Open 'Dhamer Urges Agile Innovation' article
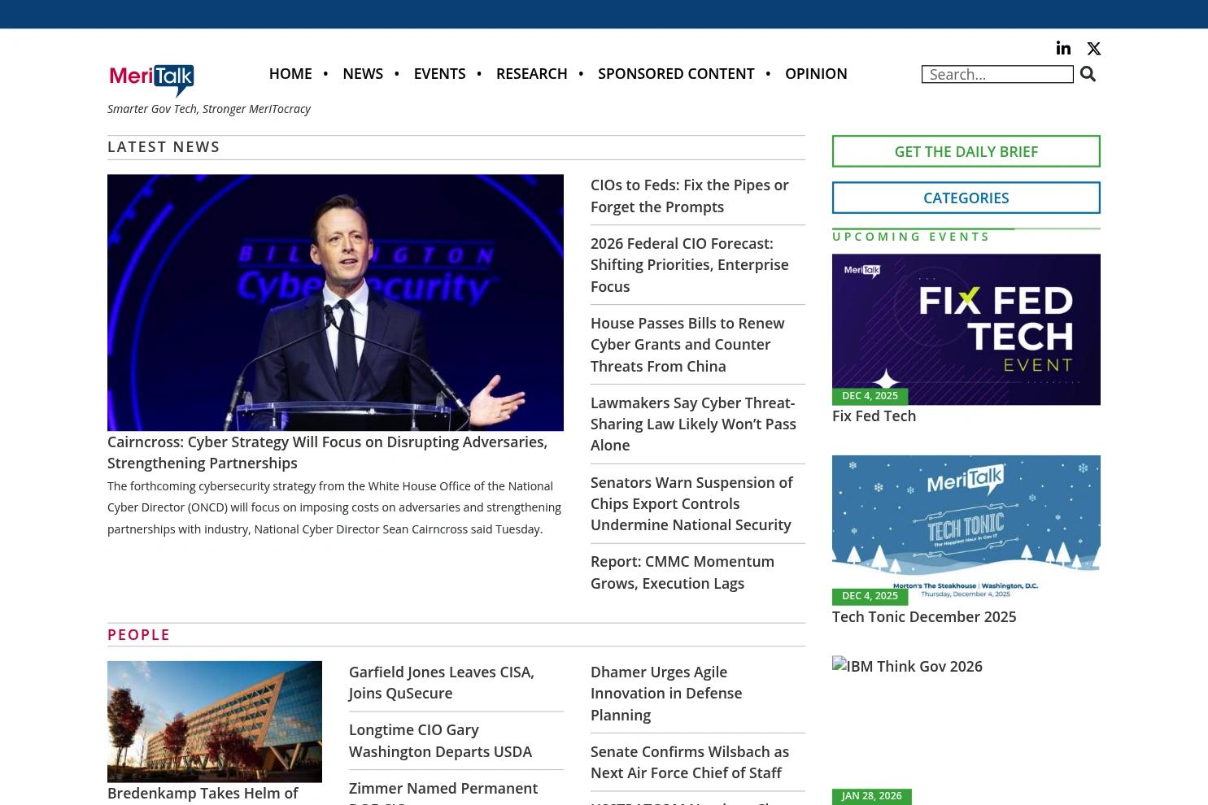This screenshot has height=805, width=1208. (x=666, y=693)
